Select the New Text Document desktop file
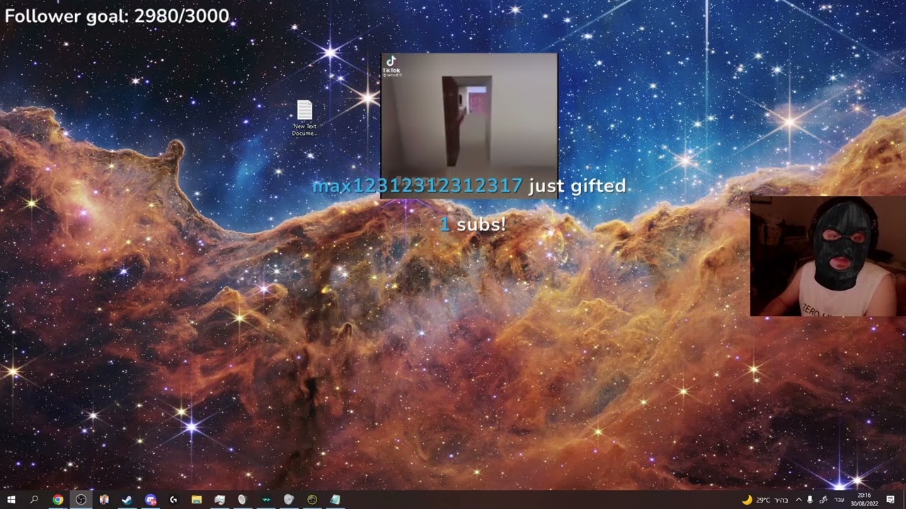This screenshot has height=509, width=906. click(x=304, y=118)
